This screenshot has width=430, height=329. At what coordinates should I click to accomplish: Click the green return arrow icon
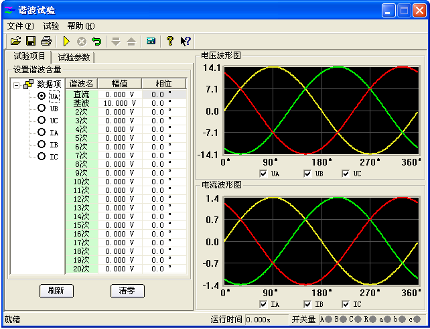click(x=96, y=42)
